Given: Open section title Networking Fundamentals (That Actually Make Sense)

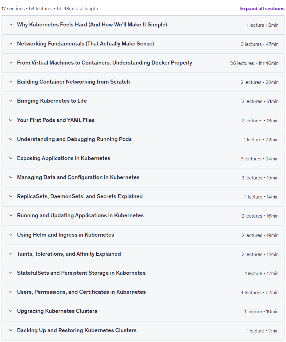Looking at the screenshot, I should point(85,44).
